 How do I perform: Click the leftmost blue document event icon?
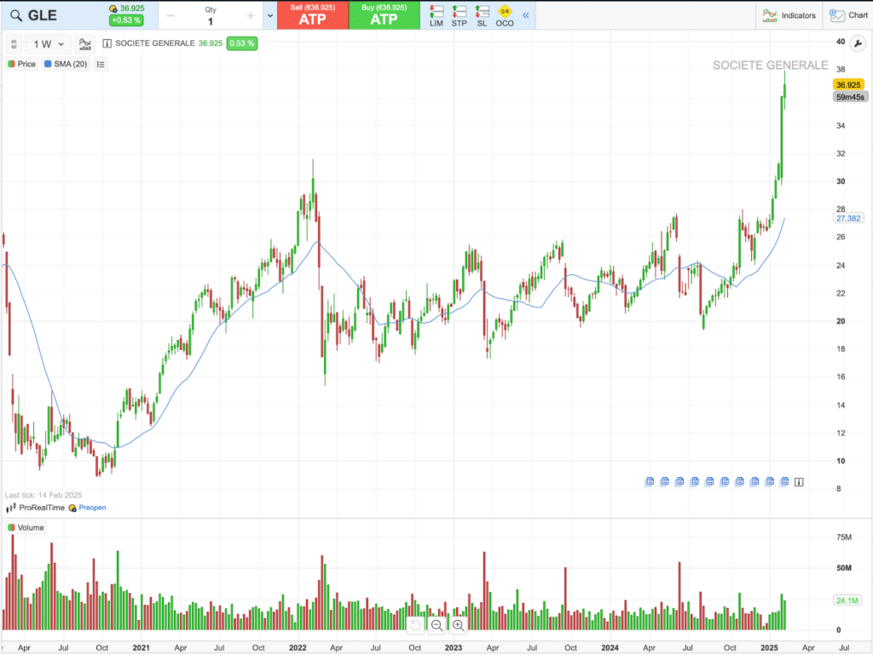(649, 481)
